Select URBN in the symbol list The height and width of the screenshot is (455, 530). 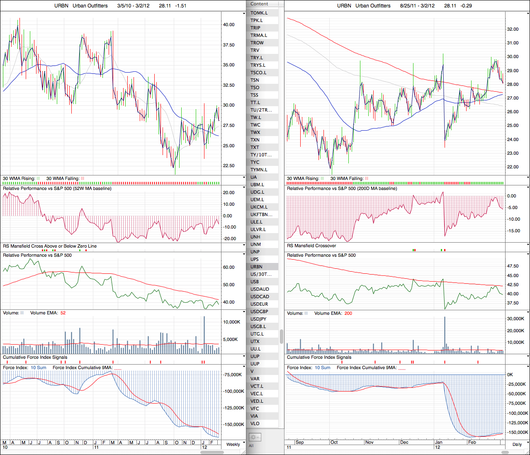pos(256,267)
